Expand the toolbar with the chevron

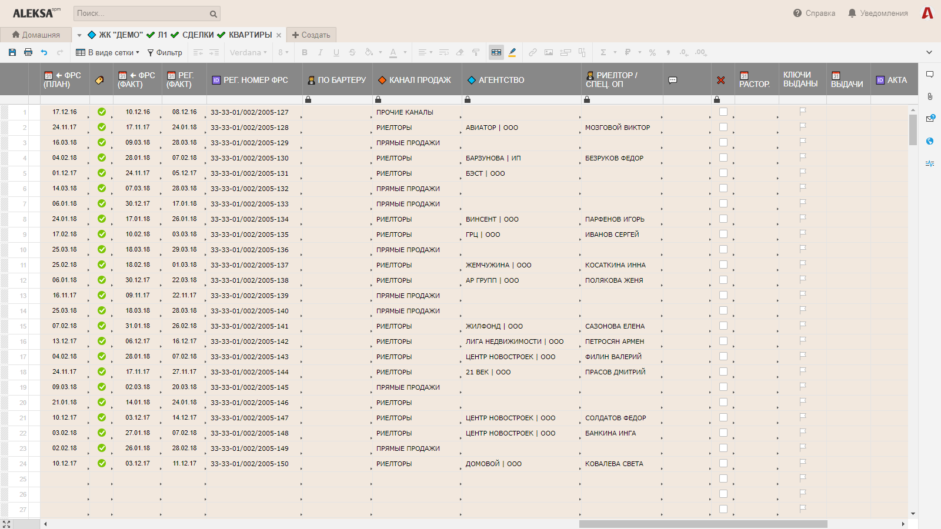click(929, 52)
